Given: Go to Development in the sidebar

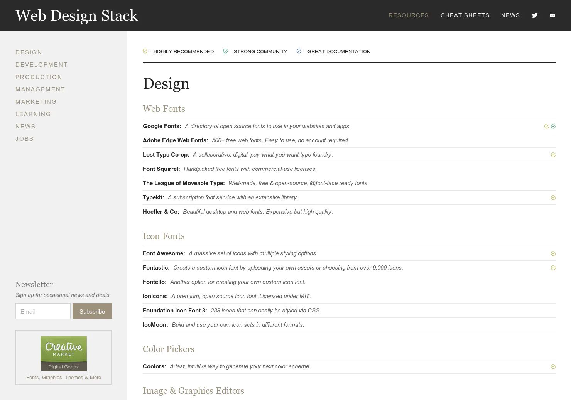Looking at the screenshot, I should click(x=42, y=65).
